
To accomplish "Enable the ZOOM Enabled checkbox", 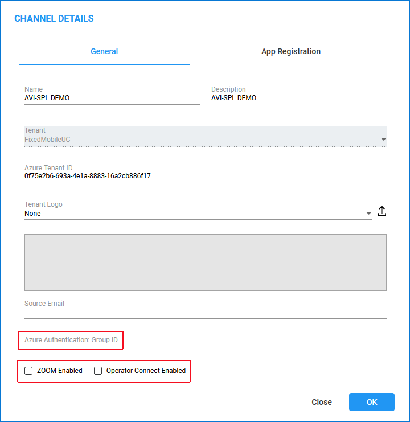I will [28, 371].
